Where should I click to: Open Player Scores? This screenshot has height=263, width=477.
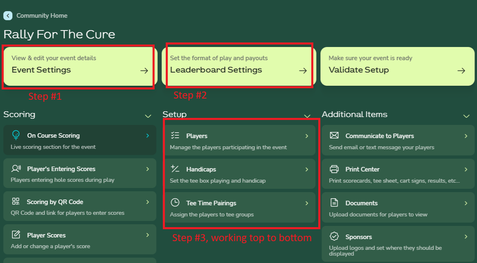(80, 240)
